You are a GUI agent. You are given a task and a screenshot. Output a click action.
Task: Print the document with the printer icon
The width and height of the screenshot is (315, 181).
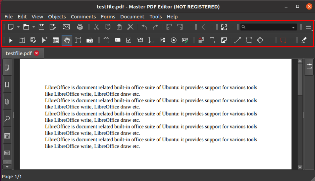click(80, 27)
